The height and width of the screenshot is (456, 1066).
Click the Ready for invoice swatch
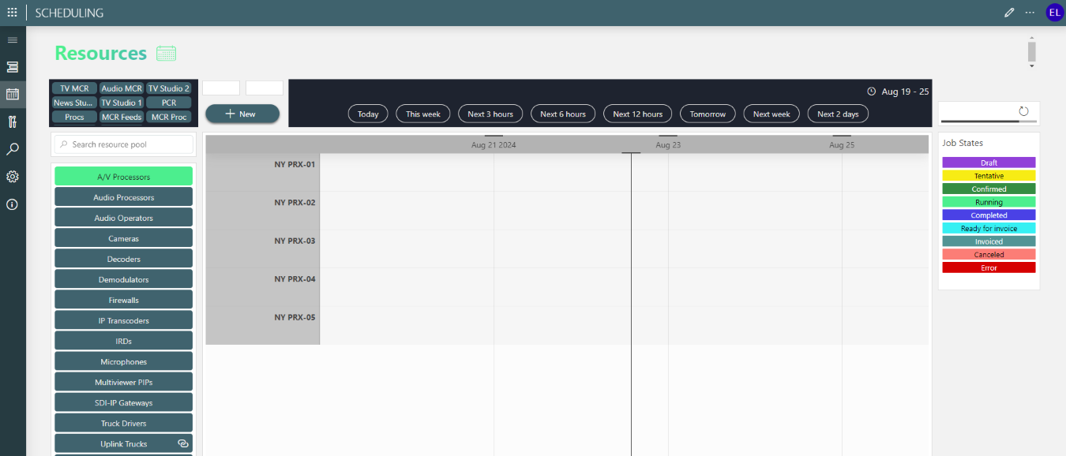989,228
